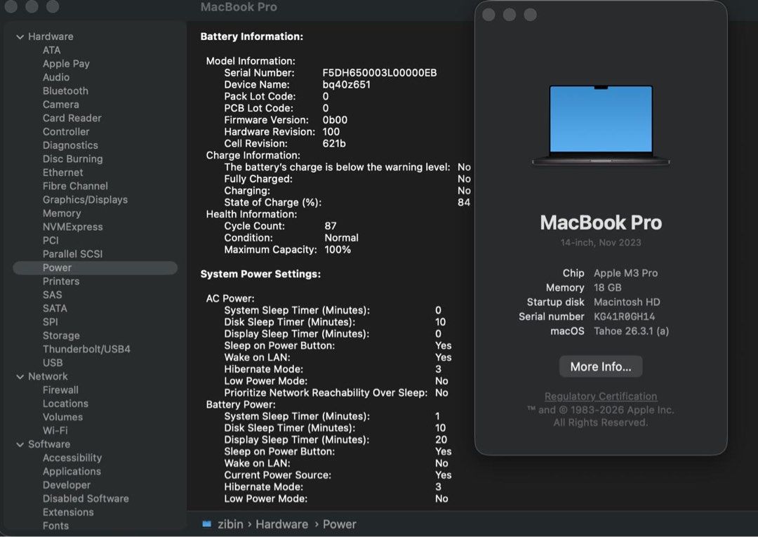Select Card Reader in the sidebar
The height and width of the screenshot is (537, 758).
[x=72, y=118]
